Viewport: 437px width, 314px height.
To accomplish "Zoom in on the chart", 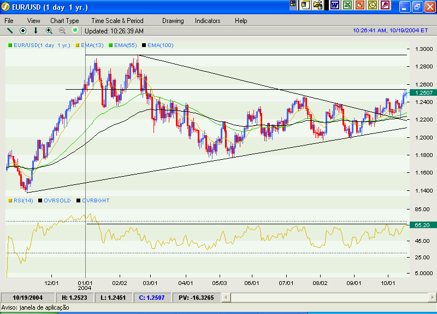I will click(x=49, y=31).
